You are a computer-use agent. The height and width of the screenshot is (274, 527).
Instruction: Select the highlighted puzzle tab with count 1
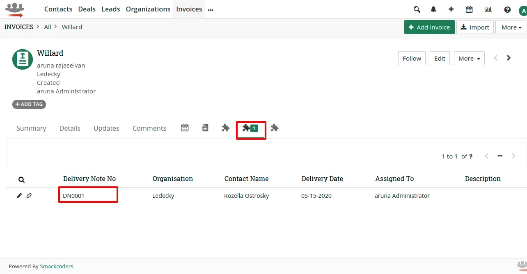click(251, 127)
